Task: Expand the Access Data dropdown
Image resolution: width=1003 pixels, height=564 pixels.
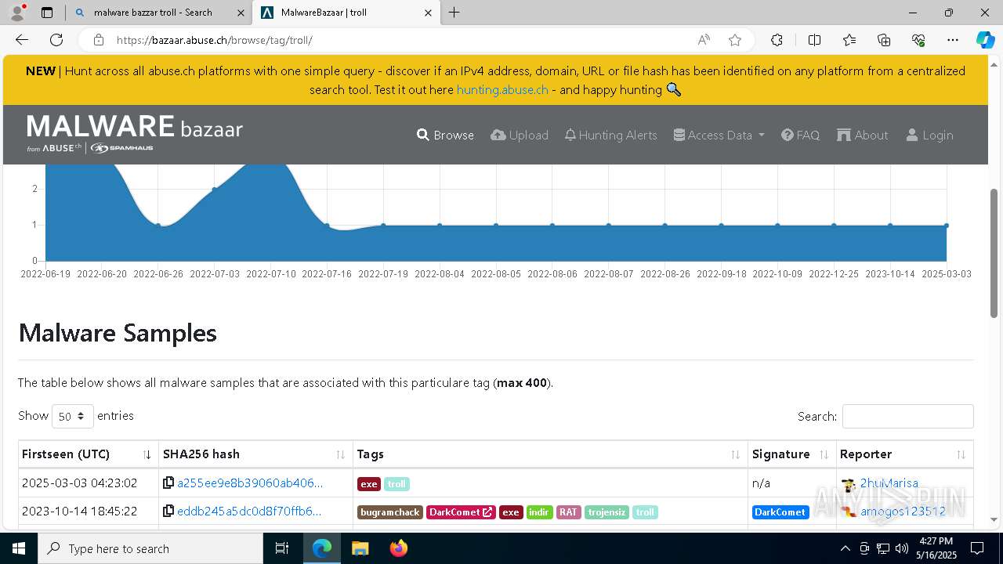Action: click(x=719, y=135)
